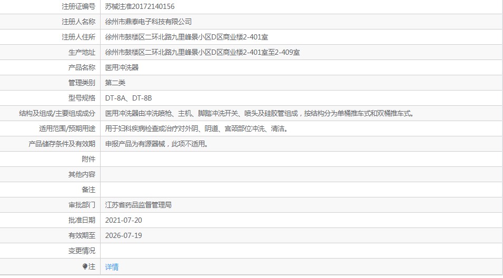Screen dimensions: 503x278
Task: Select model value DT-8A、DT-8B
Action: pos(129,98)
